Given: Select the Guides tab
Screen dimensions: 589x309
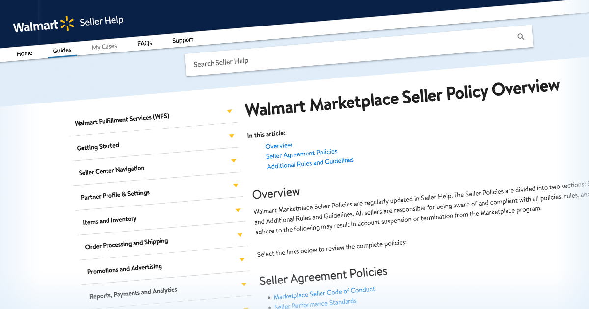Looking at the screenshot, I should (x=62, y=50).
